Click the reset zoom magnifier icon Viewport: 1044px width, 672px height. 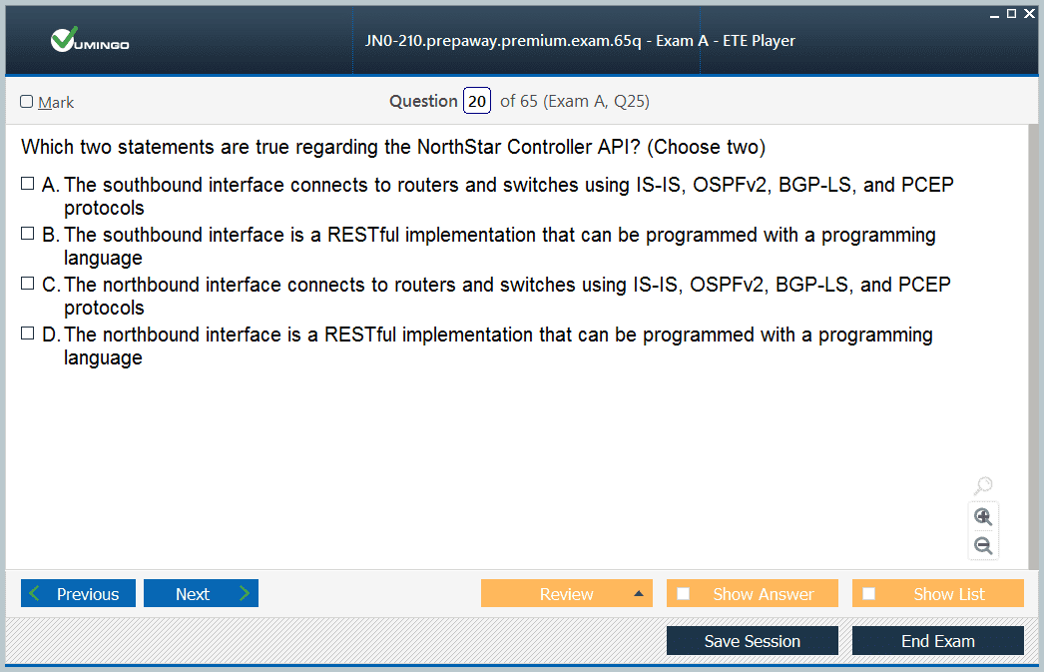click(983, 485)
